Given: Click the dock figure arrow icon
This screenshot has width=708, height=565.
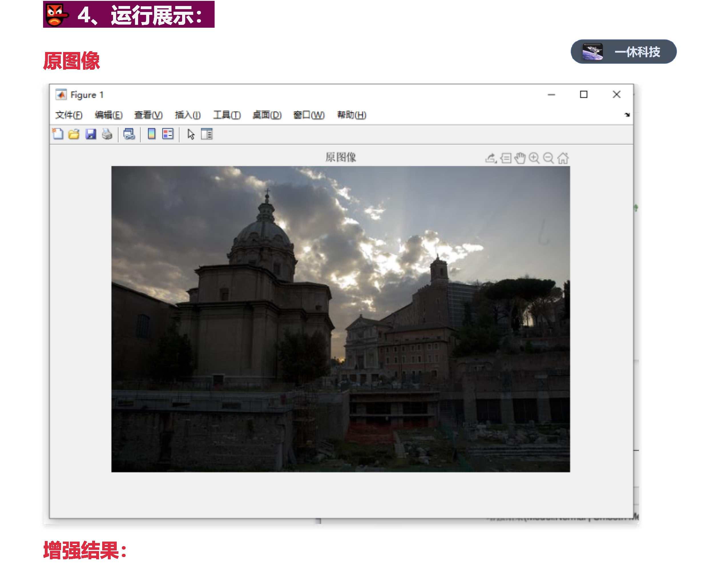Looking at the screenshot, I should 627,115.
